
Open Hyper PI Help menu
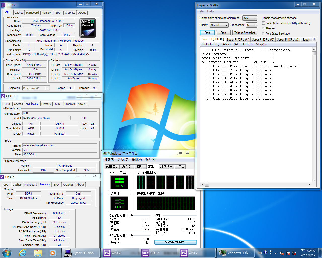coord(210,11)
